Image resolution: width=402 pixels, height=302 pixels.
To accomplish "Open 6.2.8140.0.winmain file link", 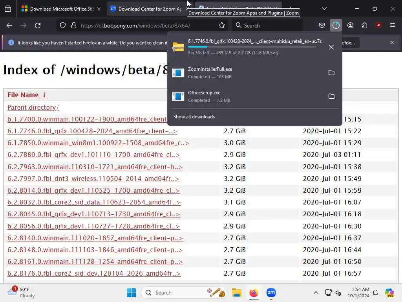I will pyautogui.click(x=95, y=238).
